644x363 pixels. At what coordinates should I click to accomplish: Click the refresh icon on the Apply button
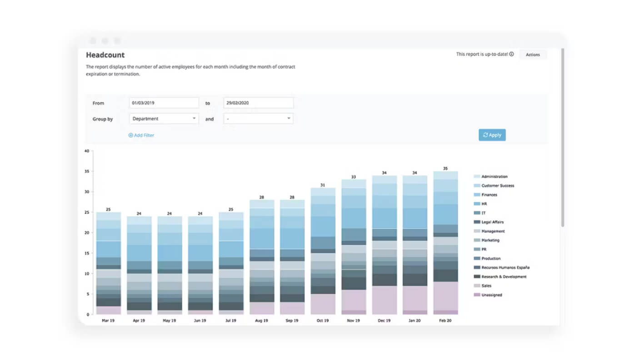tap(485, 135)
